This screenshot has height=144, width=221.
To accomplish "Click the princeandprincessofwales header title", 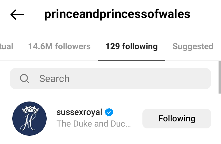I will [117, 14].
